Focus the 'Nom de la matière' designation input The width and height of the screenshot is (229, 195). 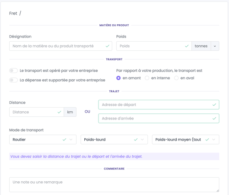coord(60,46)
